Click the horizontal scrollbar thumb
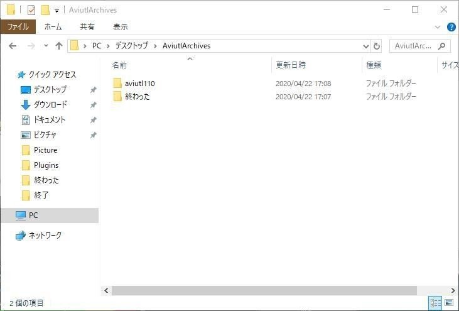The width and height of the screenshot is (459, 311). pos(264,290)
